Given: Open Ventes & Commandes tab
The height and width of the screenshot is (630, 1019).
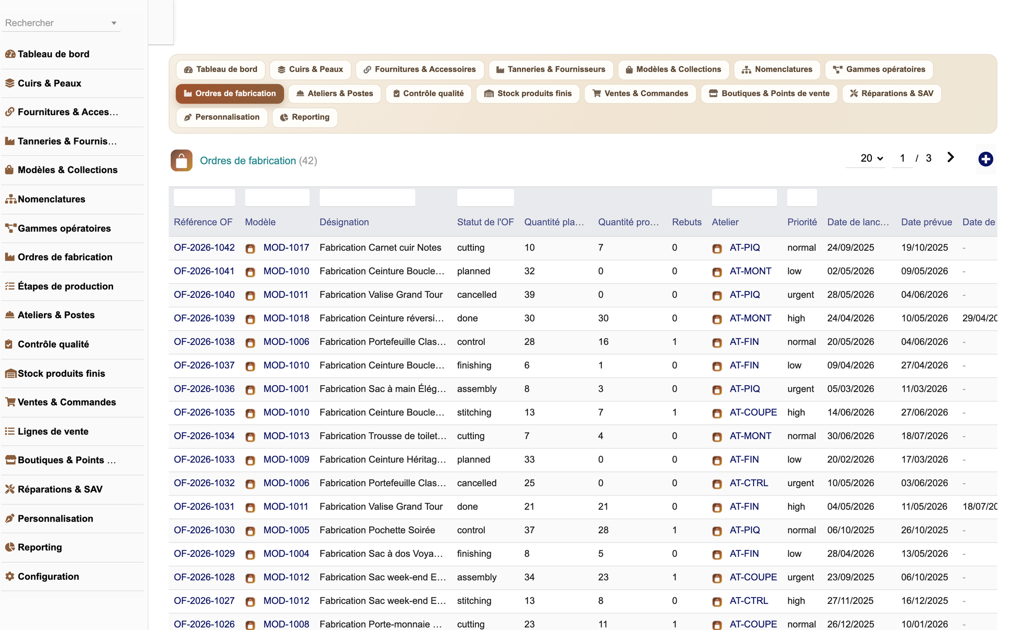Looking at the screenshot, I should 640,94.
